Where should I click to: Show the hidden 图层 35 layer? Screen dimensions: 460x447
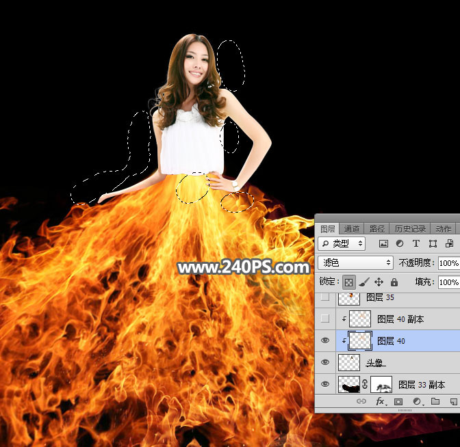325,297
